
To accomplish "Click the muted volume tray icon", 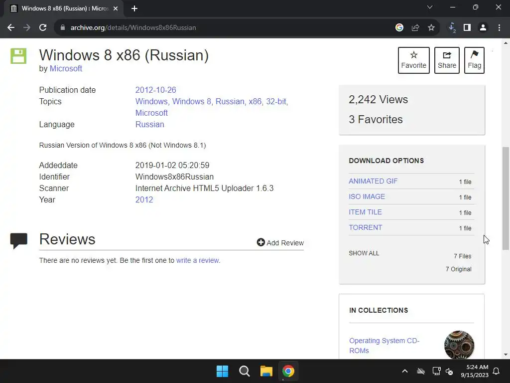I will coord(450,371).
